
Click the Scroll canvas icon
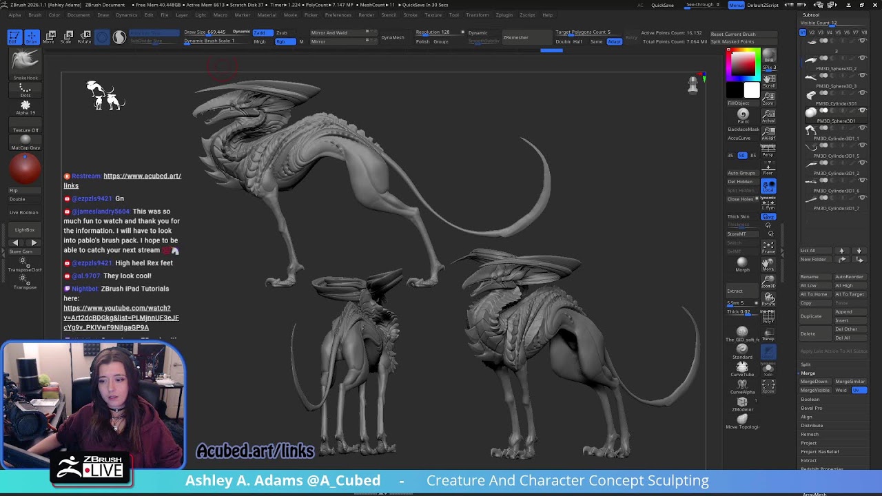(769, 81)
